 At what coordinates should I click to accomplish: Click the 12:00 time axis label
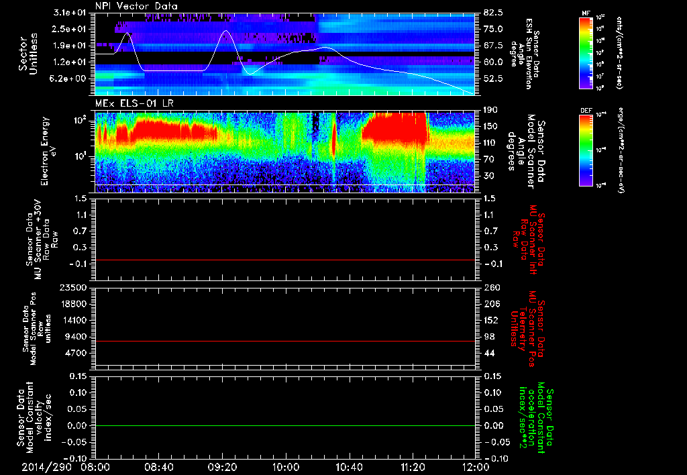(x=476, y=468)
